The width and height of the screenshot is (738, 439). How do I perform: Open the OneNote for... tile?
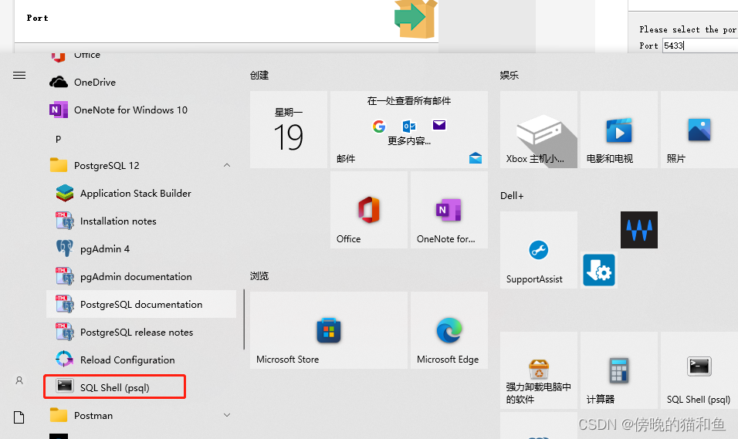pyautogui.click(x=449, y=210)
